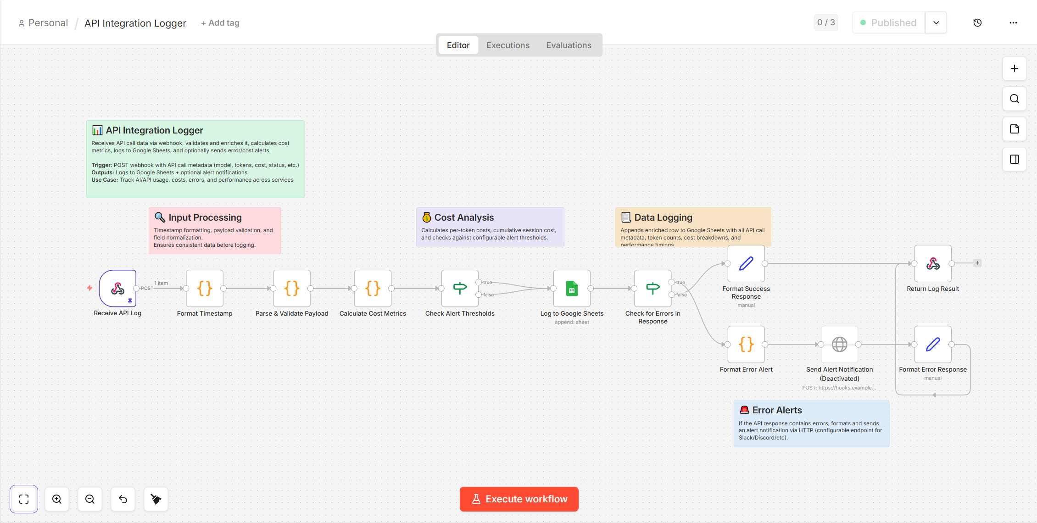1037x523 pixels.
Task: Tidy up the workflow with the broom icon
Action: pyautogui.click(x=156, y=499)
